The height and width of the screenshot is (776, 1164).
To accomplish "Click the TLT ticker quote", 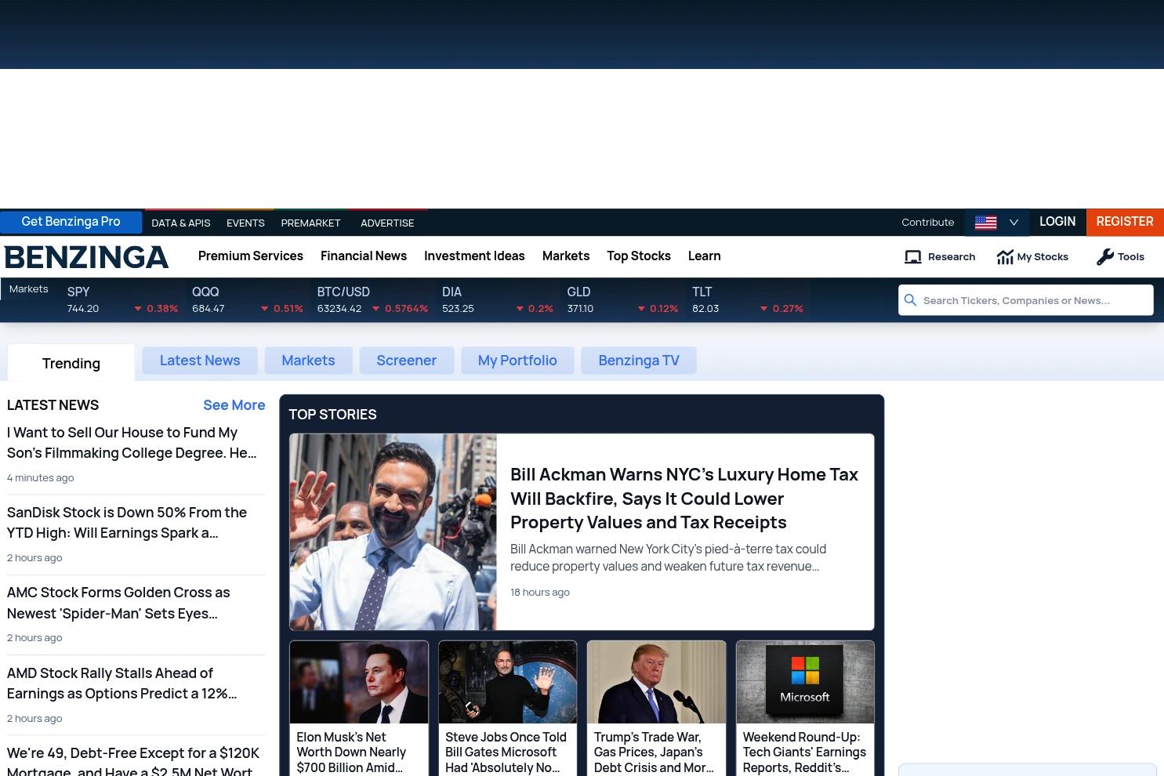I will 748,299.
